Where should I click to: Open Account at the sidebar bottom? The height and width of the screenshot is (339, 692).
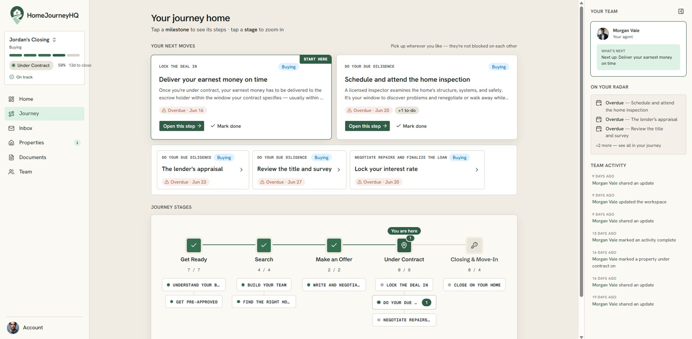pyautogui.click(x=45, y=328)
